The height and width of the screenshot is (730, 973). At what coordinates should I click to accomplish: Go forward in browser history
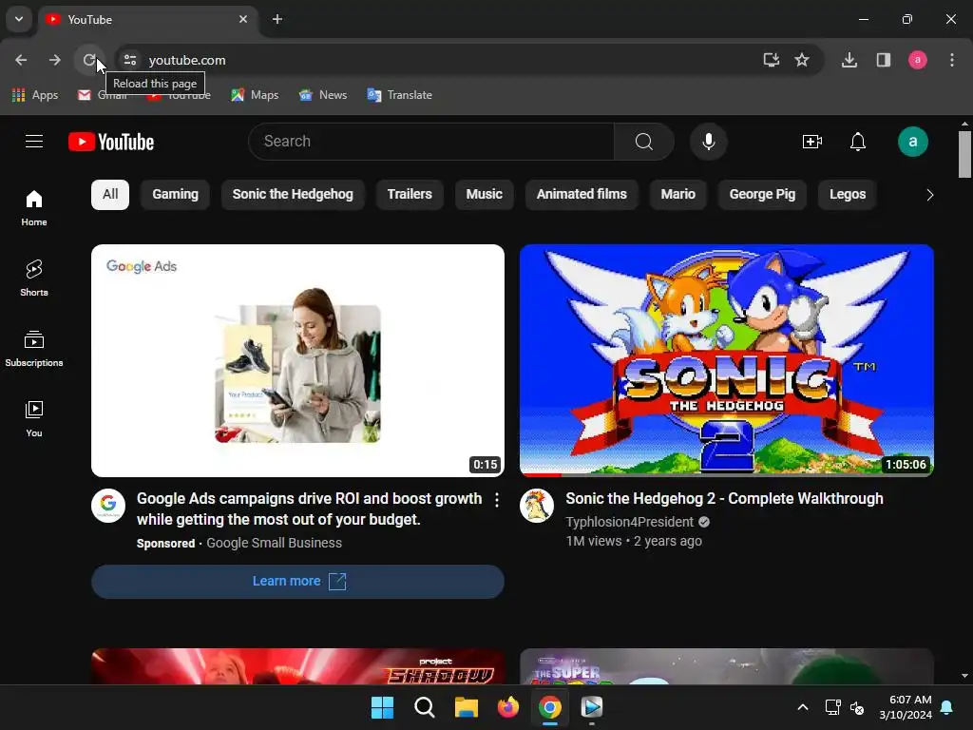tap(54, 60)
